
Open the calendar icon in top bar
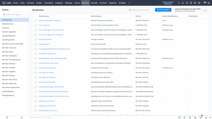point(191,3)
